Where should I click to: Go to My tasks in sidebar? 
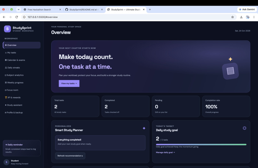22,53
